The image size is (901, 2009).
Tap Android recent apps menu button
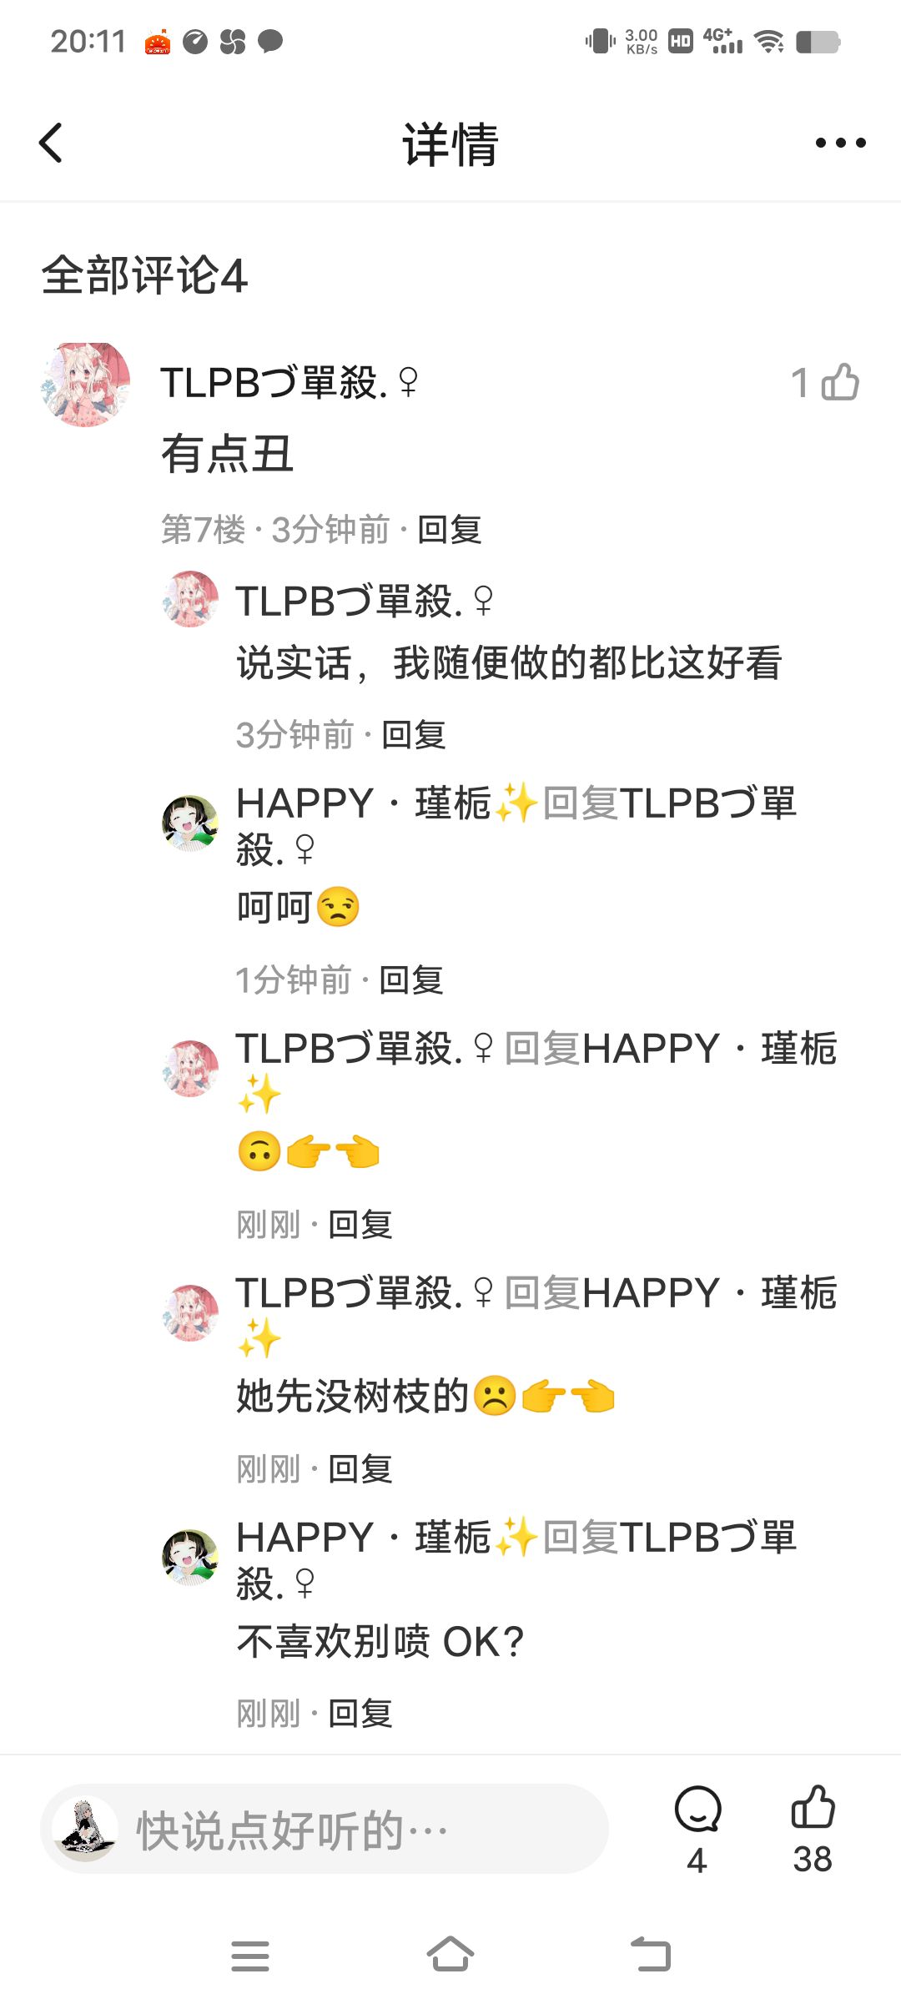[x=250, y=1956]
